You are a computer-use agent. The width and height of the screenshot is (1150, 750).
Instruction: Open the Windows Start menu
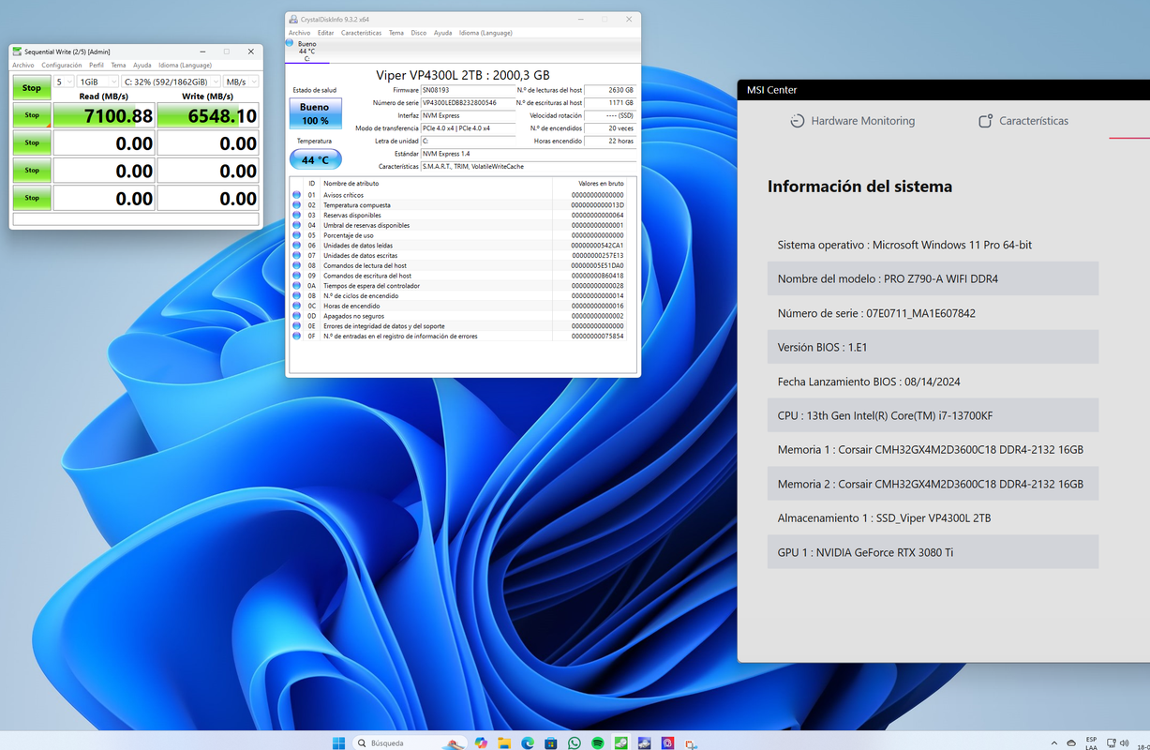(x=339, y=742)
